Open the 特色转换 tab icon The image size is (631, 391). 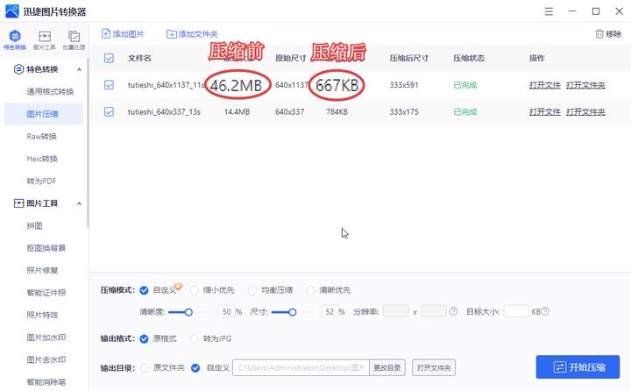point(15,36)
